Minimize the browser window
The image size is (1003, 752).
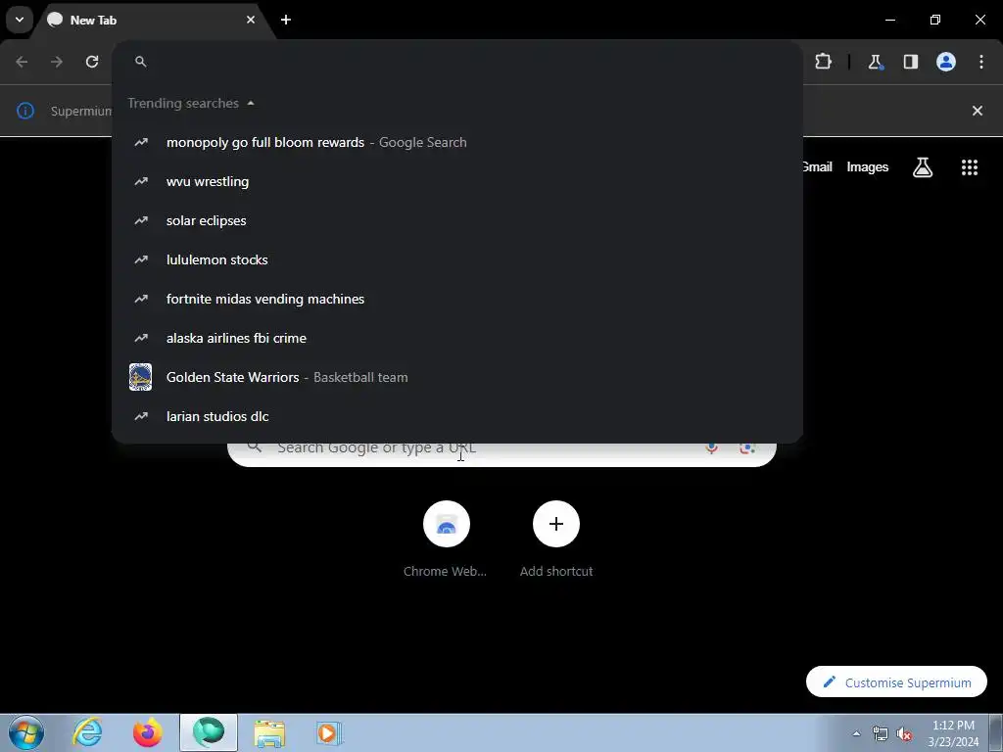coord(889,20)
